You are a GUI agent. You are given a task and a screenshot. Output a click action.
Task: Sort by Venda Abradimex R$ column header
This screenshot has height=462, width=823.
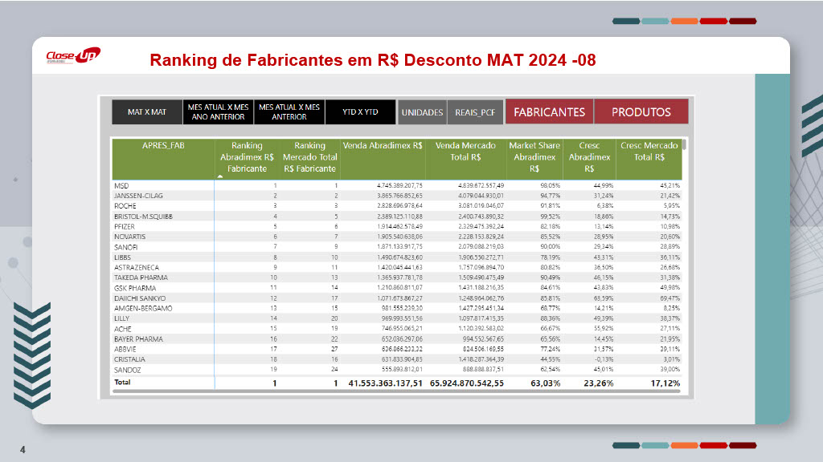(x=383, y=146)
